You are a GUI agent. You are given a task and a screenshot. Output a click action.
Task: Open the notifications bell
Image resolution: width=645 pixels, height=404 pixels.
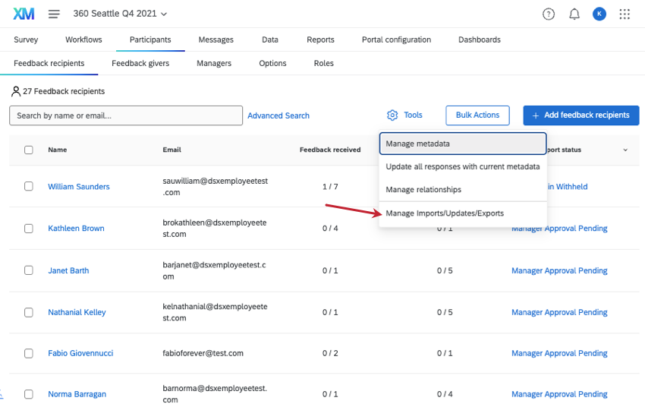point(574,14)
